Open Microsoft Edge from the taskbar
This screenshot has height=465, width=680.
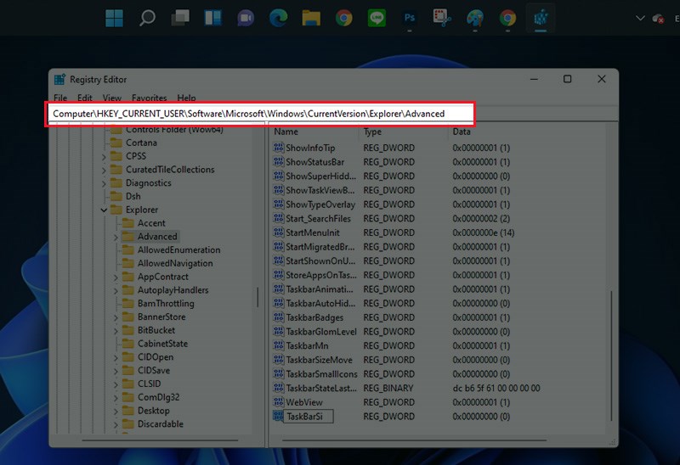click(278, 18)
